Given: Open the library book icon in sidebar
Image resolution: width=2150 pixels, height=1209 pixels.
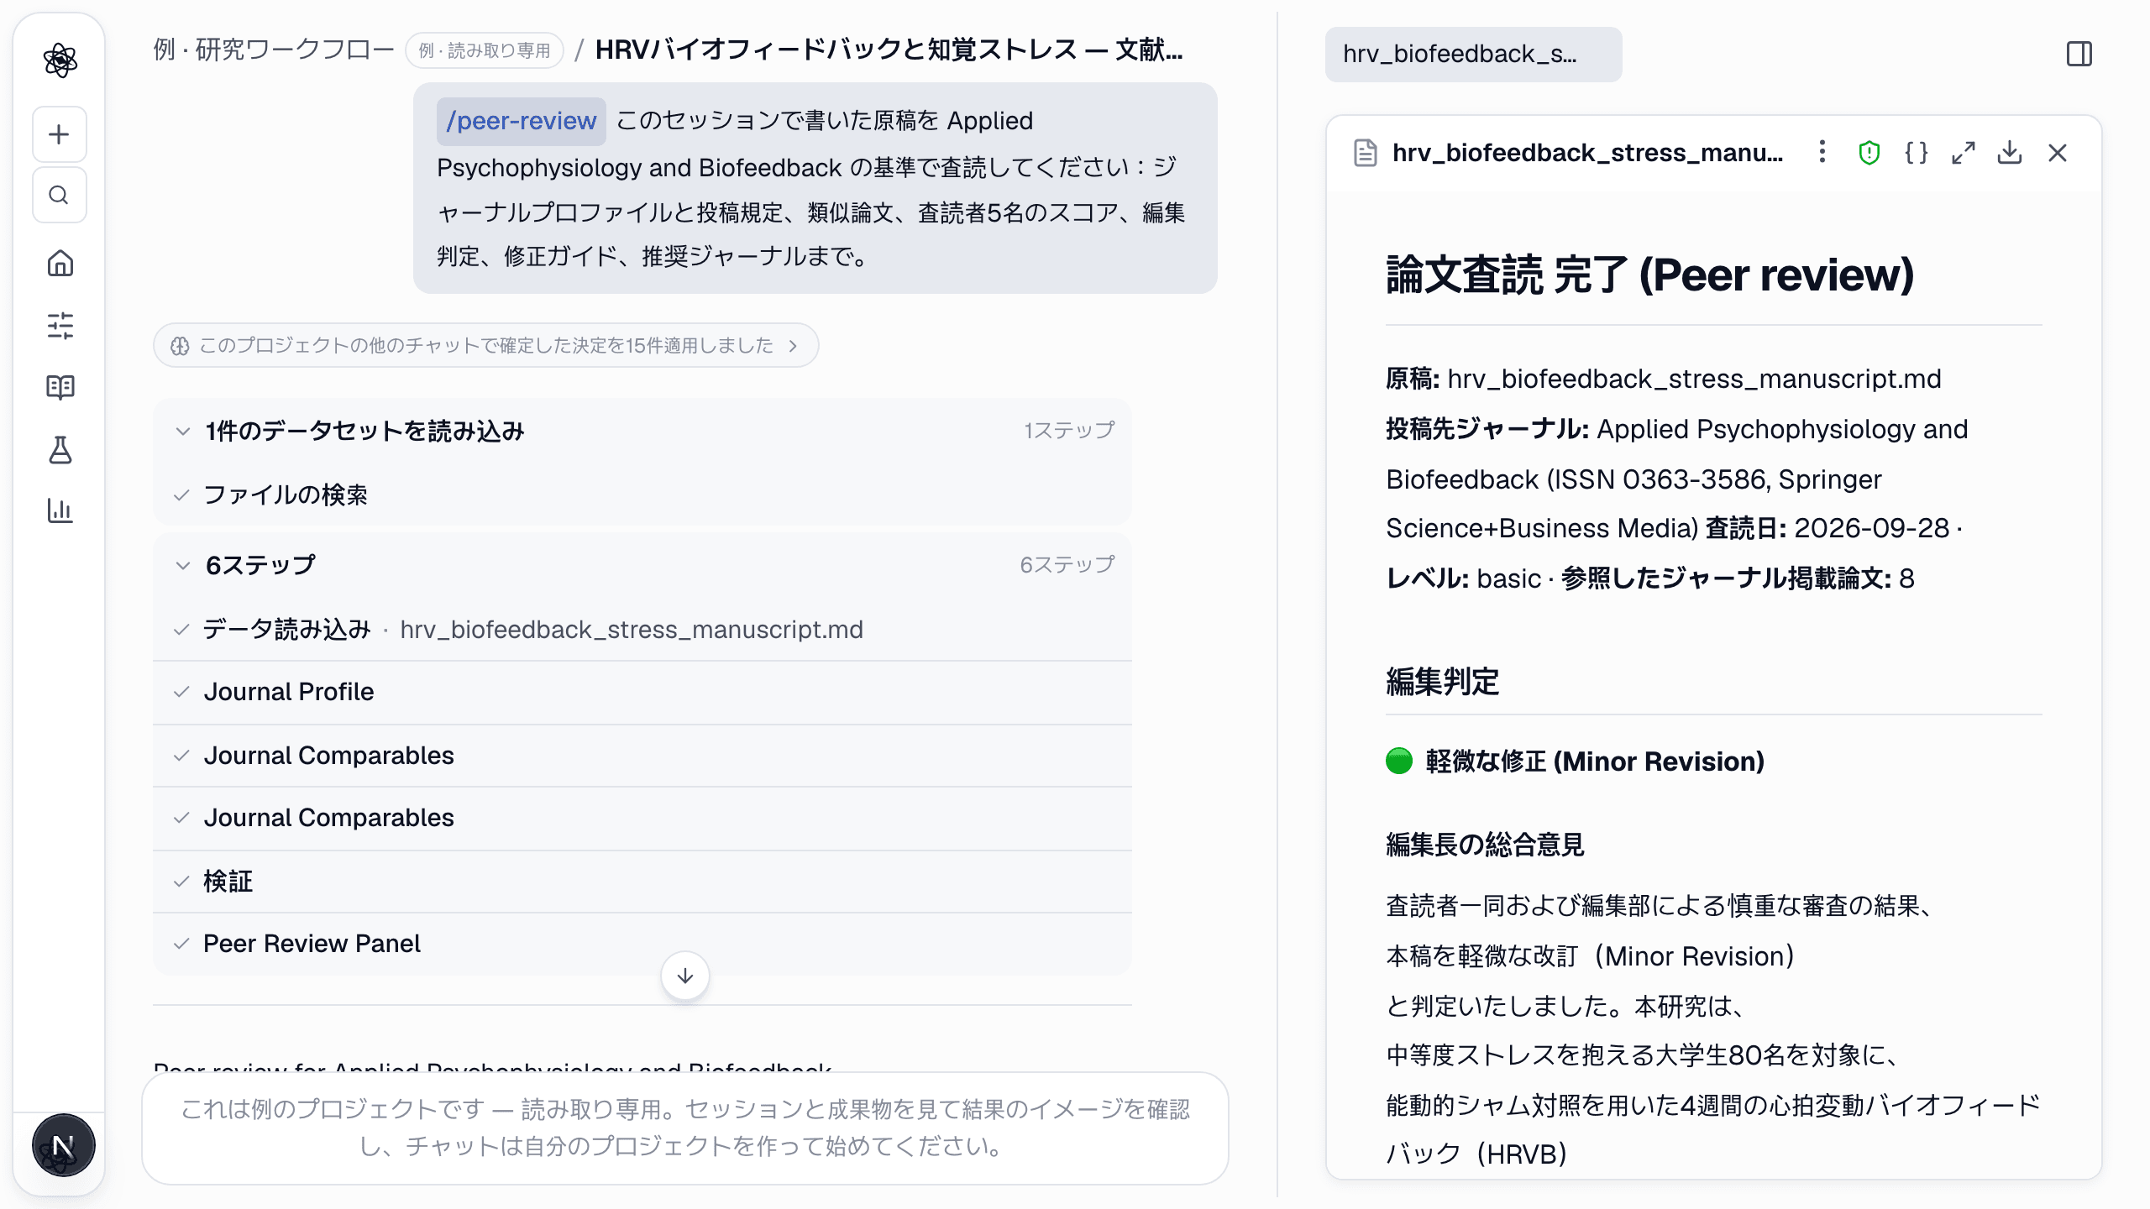Looking at the screenshot, I should [60, 387].
